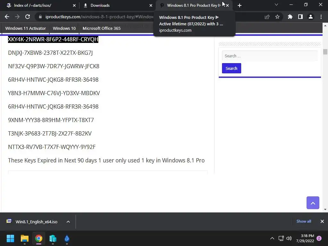The image size is (328, 246).
Task: Bookmark this page with the star
Action: 277,17
